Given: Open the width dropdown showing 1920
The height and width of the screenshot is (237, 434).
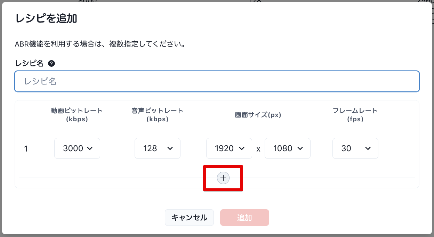Looking at the screenshot, I should (x=229, y=148).
